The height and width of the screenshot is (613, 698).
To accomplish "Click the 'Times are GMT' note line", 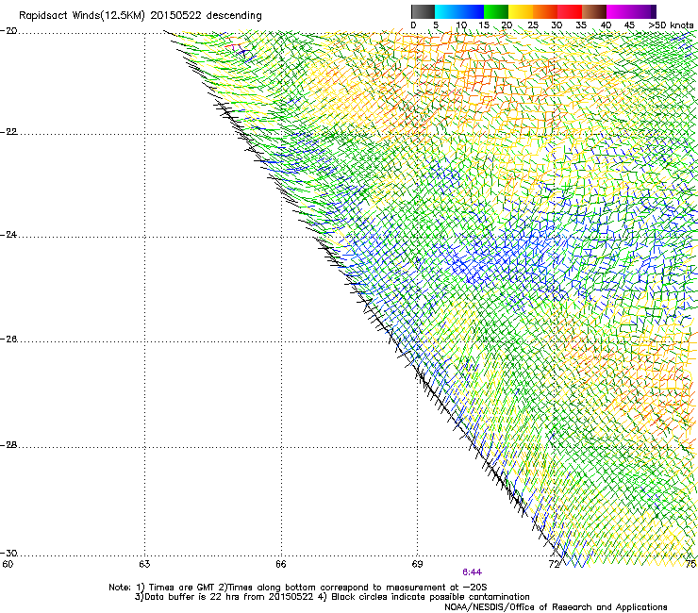I will (297, 588).
